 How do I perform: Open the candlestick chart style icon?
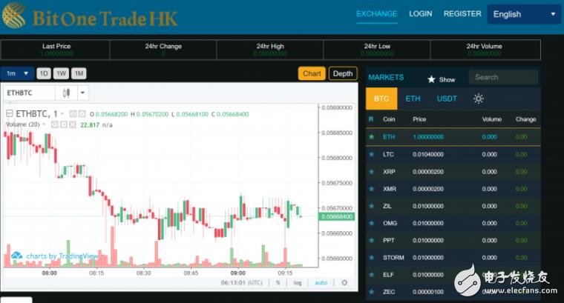[x=66, y=93]
